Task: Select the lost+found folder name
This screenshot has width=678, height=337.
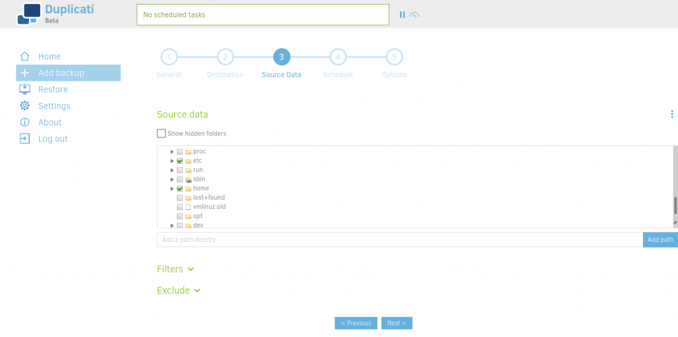Action: point(209,198)
